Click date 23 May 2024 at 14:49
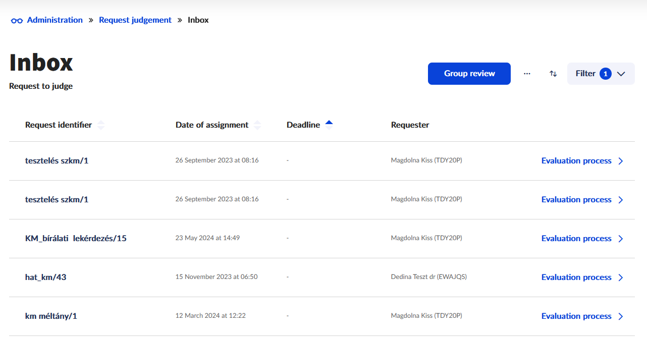 pyautogui.click(x=207, y=238)
